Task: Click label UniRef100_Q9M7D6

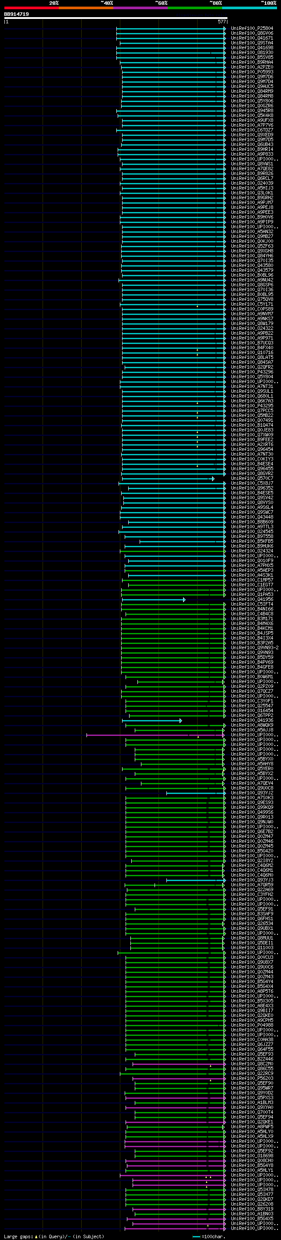Action: pos(252,77)
